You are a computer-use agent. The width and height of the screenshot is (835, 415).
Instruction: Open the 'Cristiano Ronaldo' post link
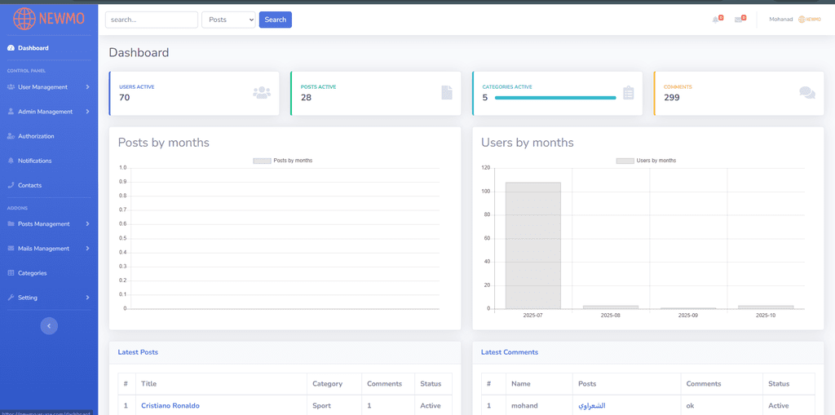click(x=170, y=405)
